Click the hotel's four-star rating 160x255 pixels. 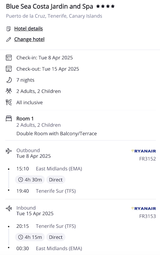click(105, 6)
